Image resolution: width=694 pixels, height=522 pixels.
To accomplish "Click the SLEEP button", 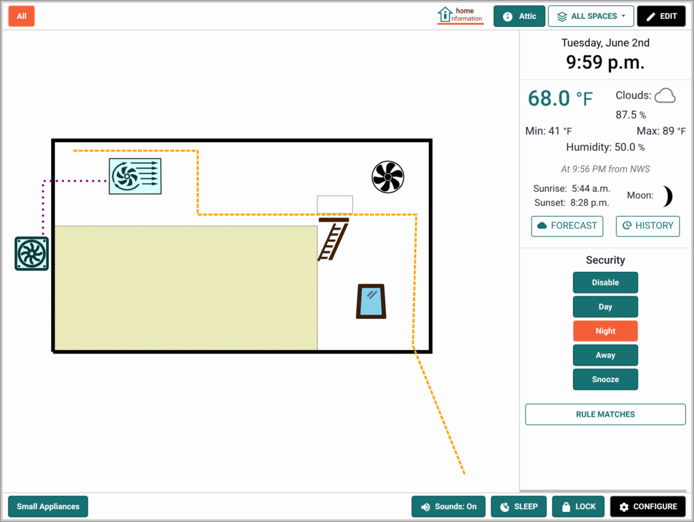I will pos(519,506).
